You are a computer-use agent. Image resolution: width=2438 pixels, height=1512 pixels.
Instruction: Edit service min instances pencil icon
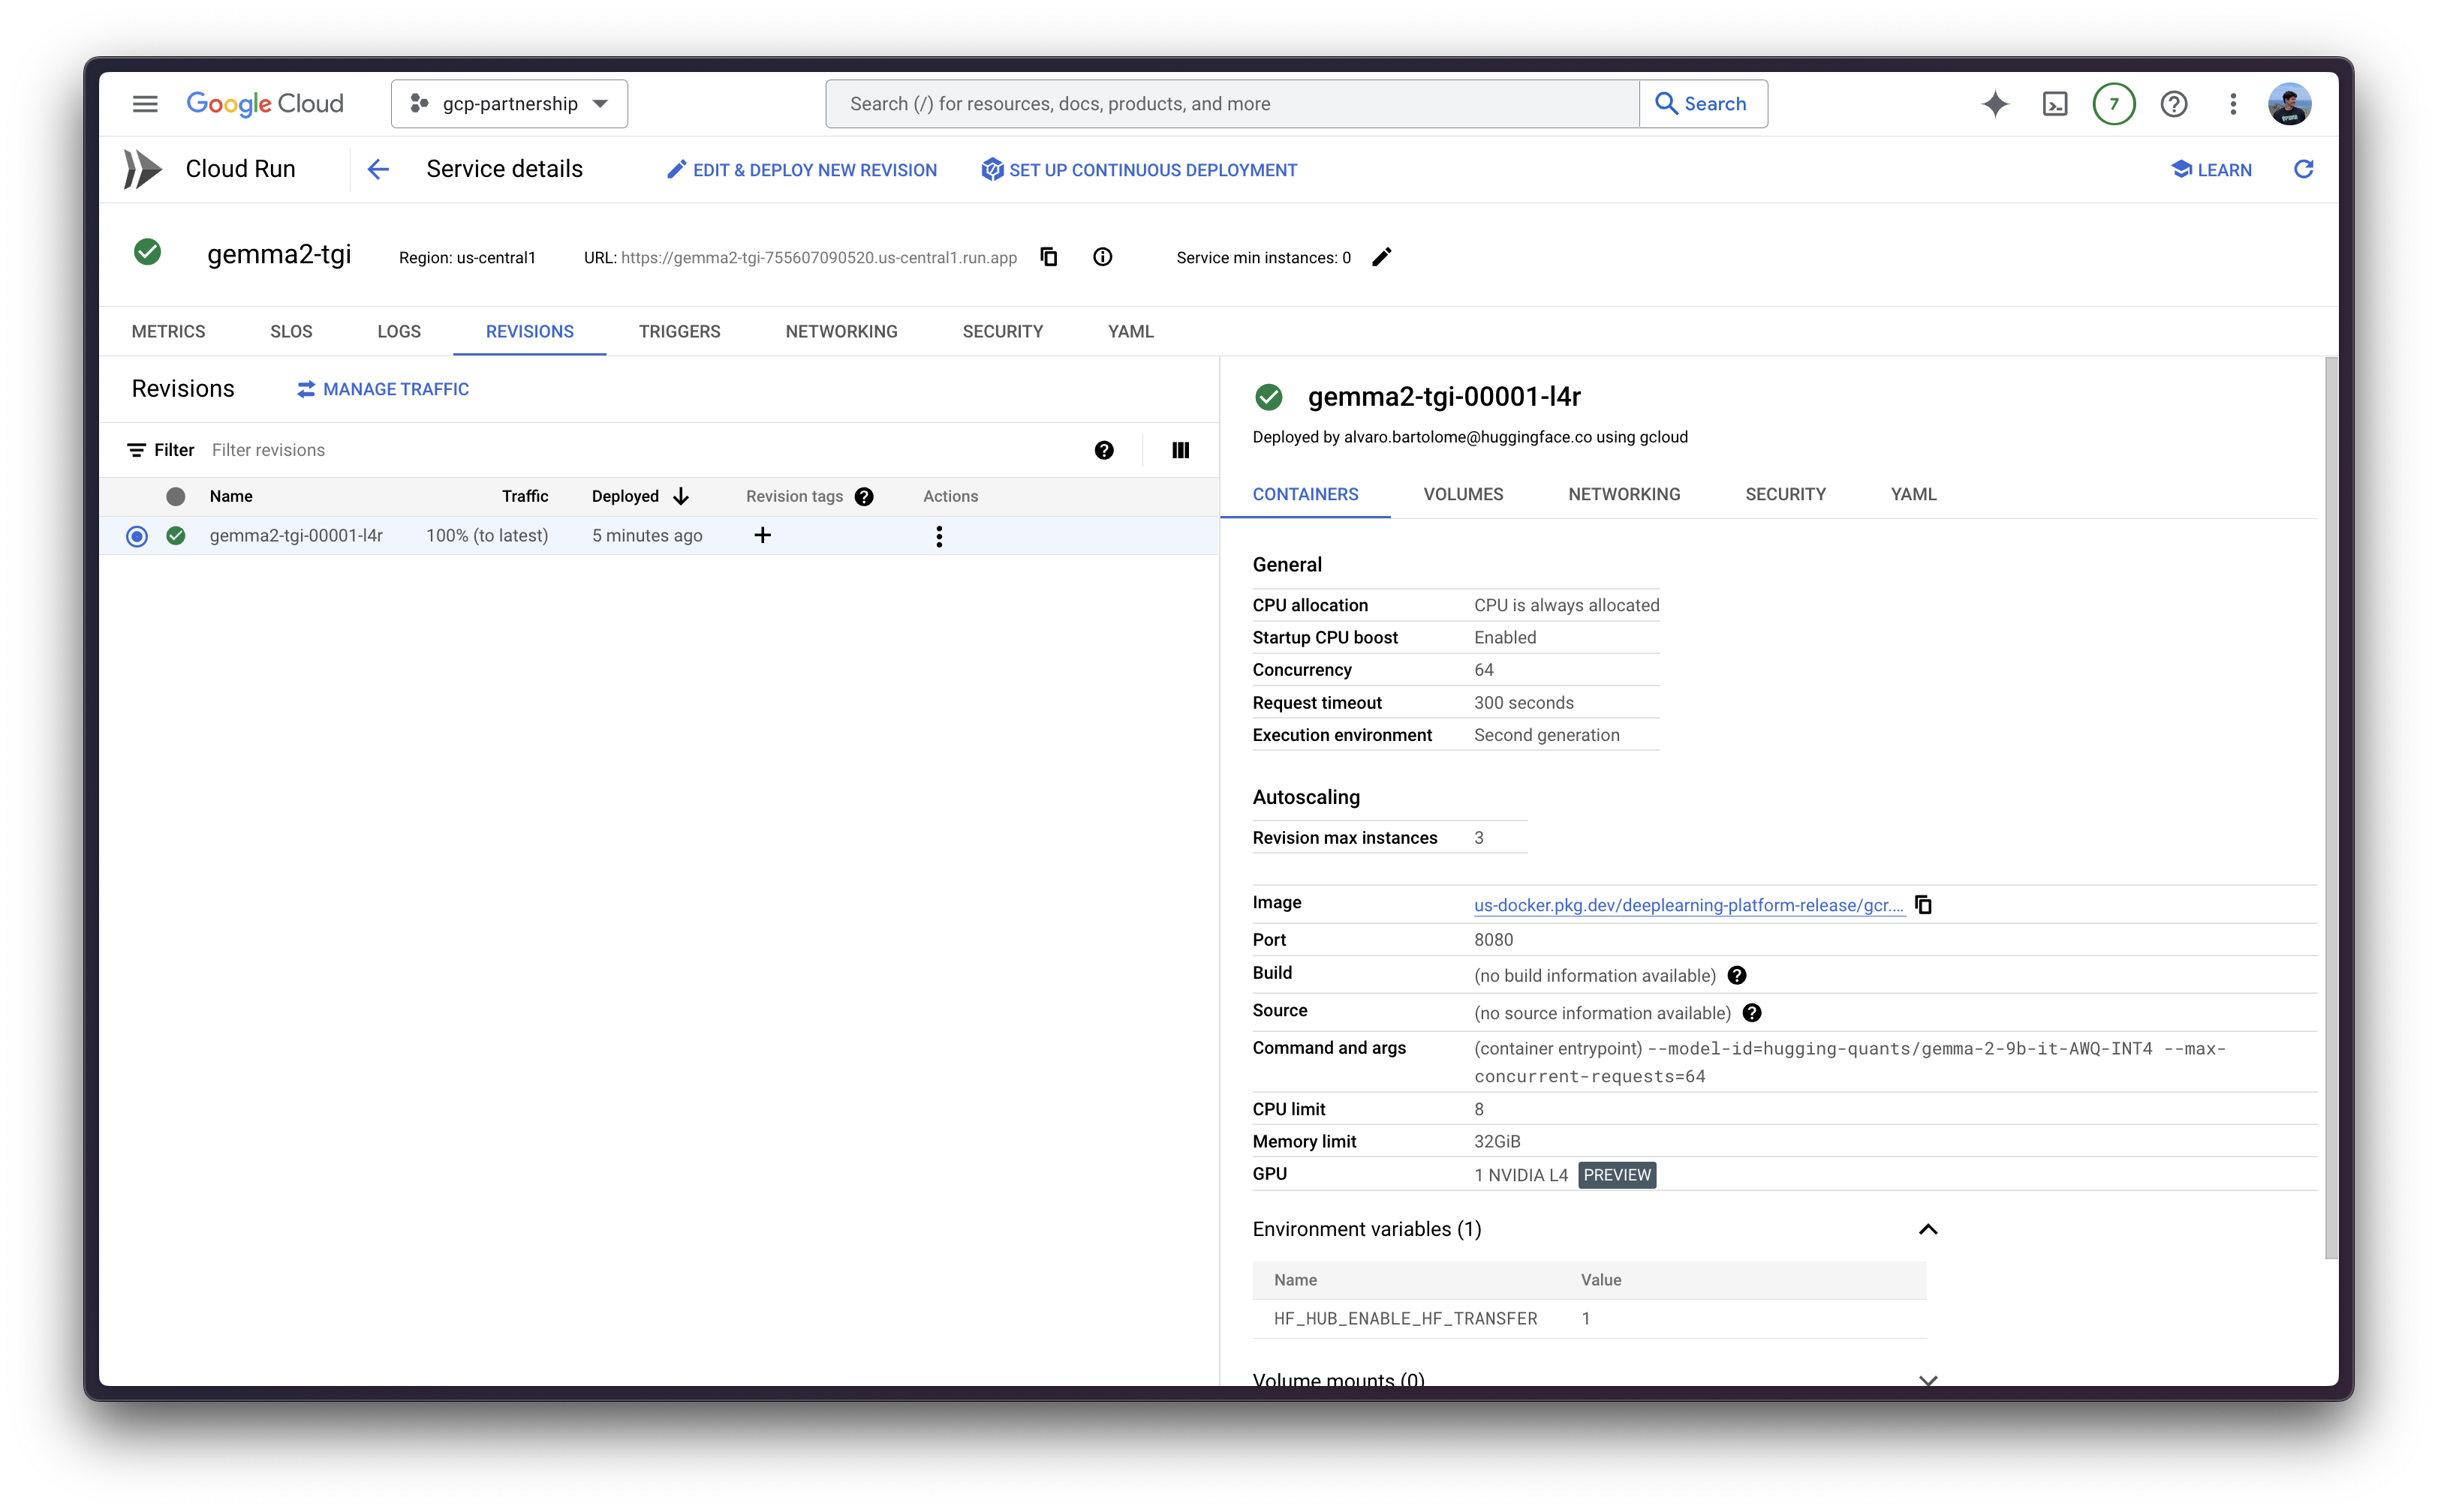[x=1381, y=257]
